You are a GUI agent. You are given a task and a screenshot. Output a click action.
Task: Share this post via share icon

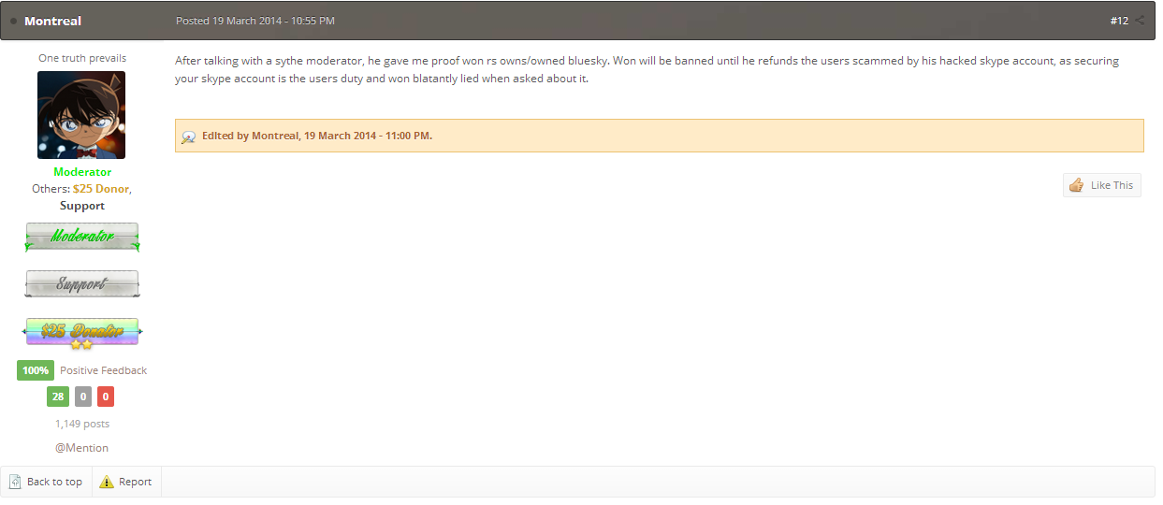pos(1141,21)
